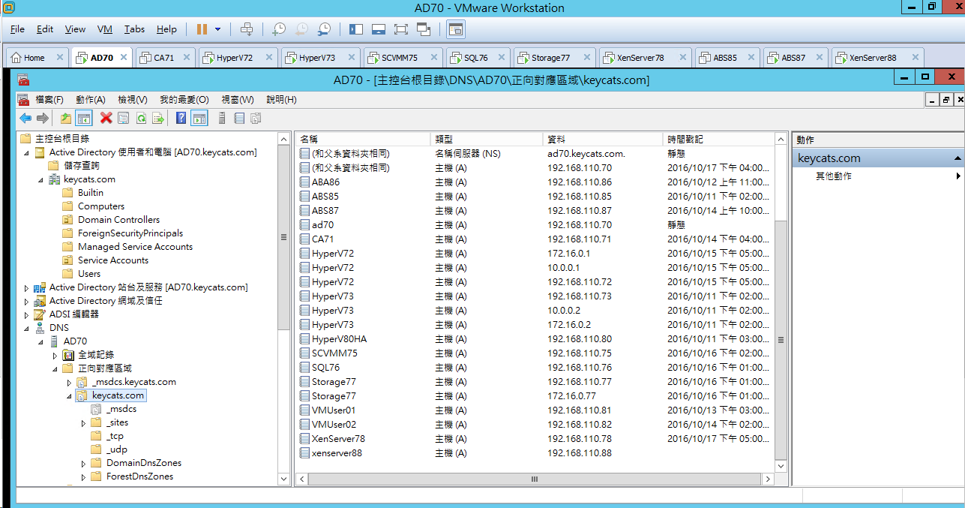Click the blue record list toolbar icon
The width and height of the screenshot is (965, 508).
[239, 118]
